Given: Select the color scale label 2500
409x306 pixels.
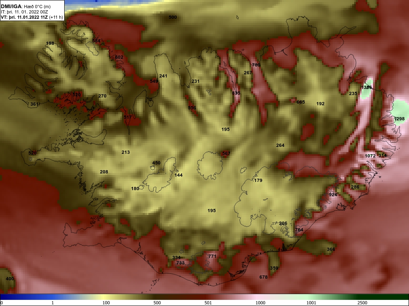Looking at the screenshot, I should pos(362,303).
